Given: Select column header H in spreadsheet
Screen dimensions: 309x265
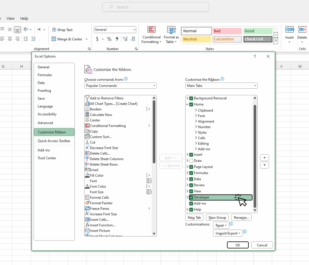Looking at the screenshot, I should (x=21, y=67).
